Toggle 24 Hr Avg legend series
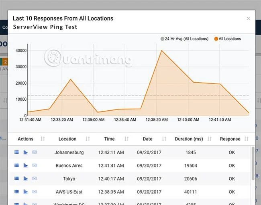 (x=184, y=39)
